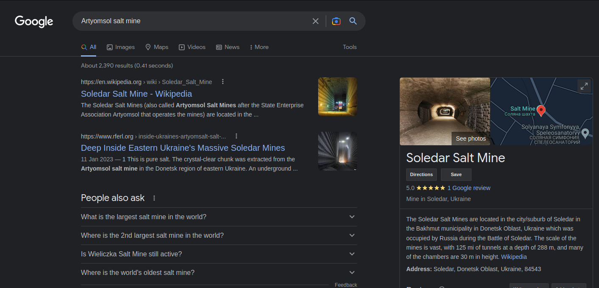Click the five-star rating icons
This screenshot has width=599, height=288.
click(431, 188)
